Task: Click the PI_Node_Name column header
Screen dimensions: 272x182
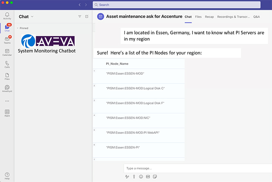Action: [117, 64]
